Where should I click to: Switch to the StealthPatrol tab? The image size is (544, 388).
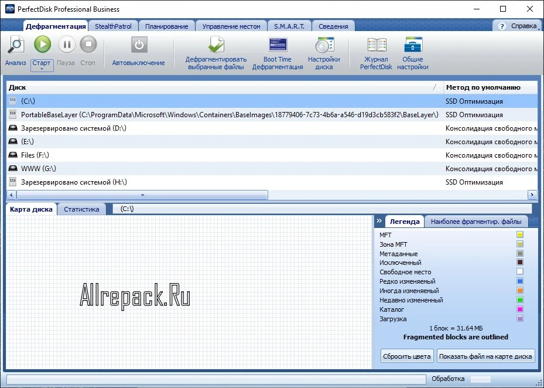click(113, 26)
